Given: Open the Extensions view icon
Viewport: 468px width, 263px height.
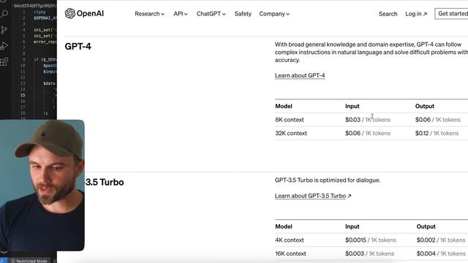Looking at the screenshot, I should (x=4, y=61).
